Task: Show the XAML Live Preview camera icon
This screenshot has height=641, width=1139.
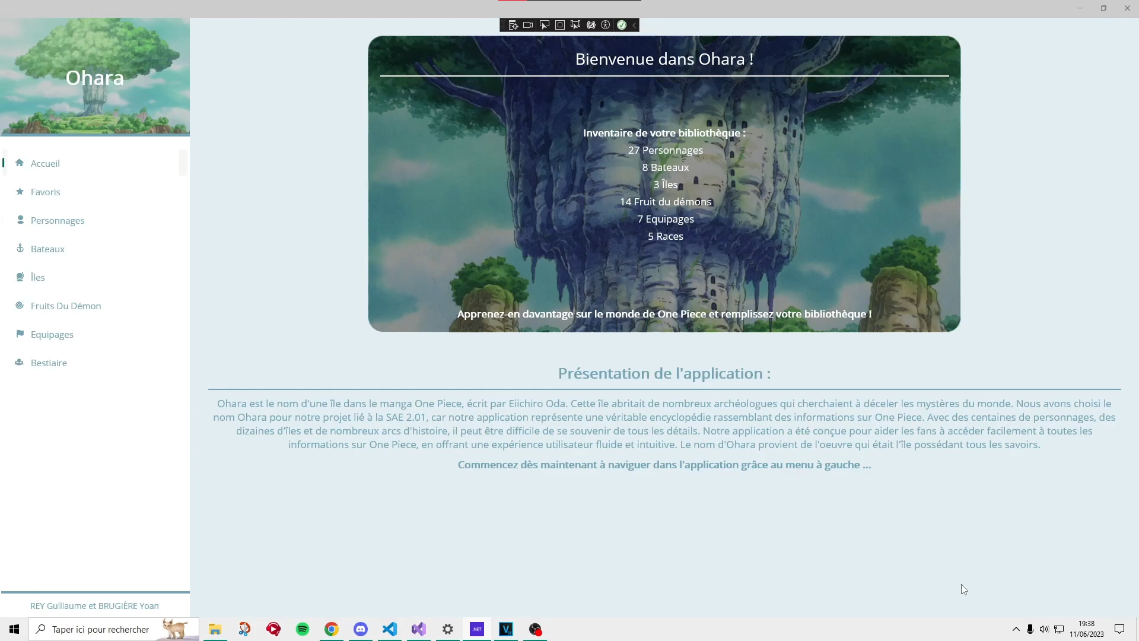Action: pyautogui.click(x=528, y=25)
